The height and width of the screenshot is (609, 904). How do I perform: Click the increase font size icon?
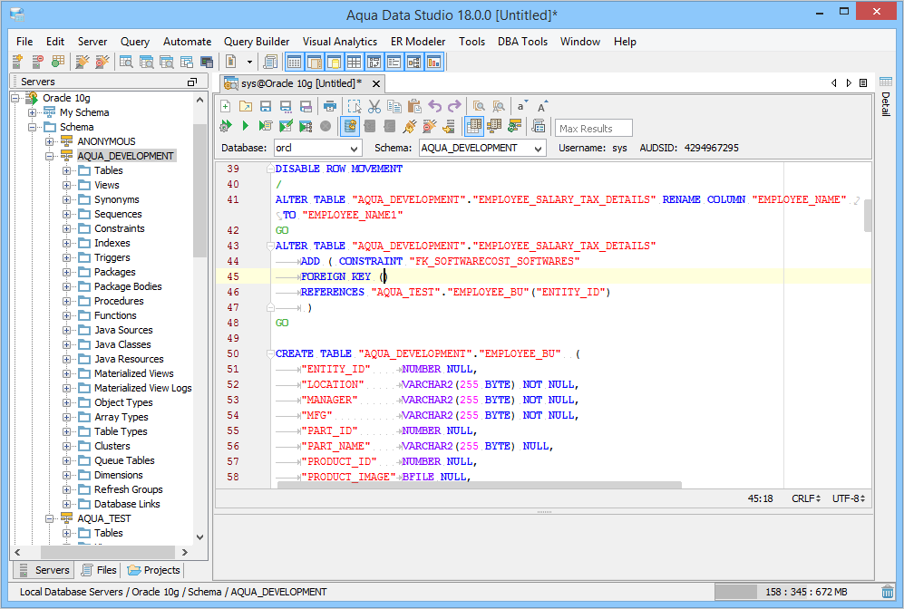(542, 106)
